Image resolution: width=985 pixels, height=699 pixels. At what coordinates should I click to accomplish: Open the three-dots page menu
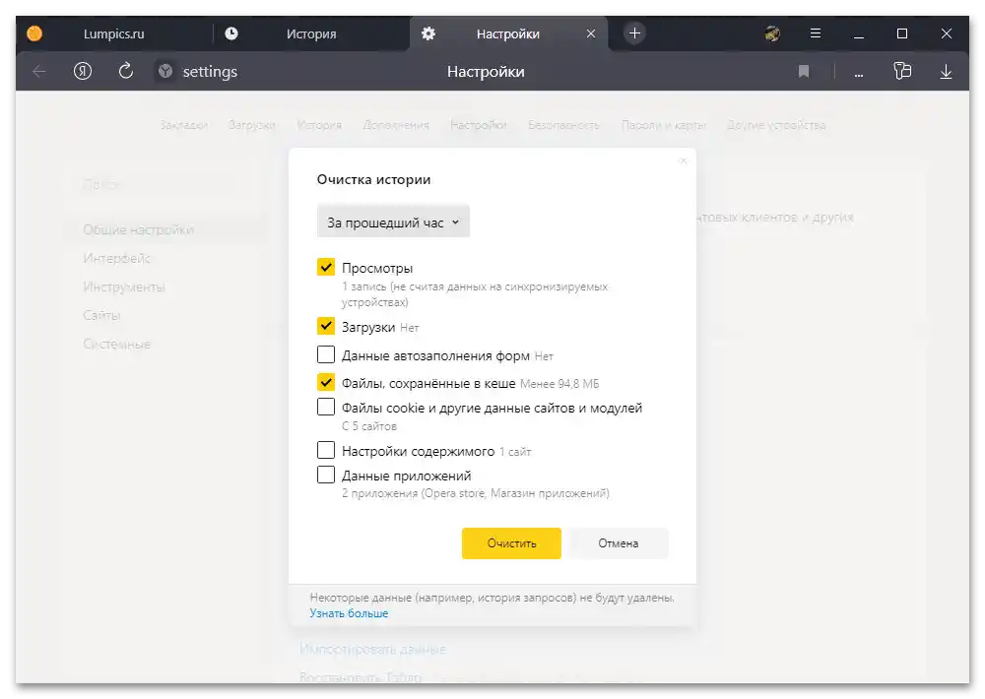coord(859,74)
